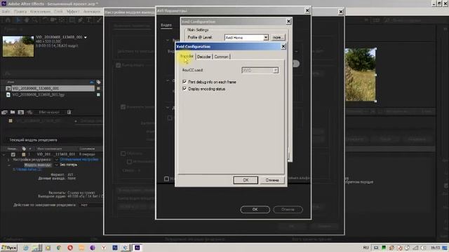This screenshot has width=449, height=252.
Task: Close the front Xvid Configuration dialog
Action: point(283,46)
